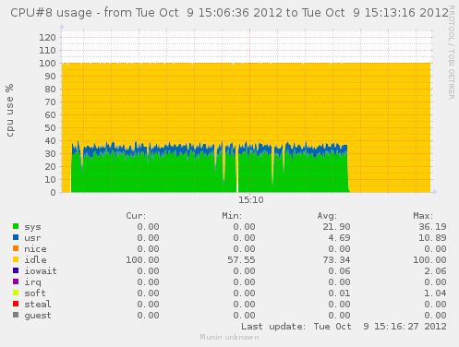
Task: Click the orange nice legend swatch
Action: pos(16,248)
